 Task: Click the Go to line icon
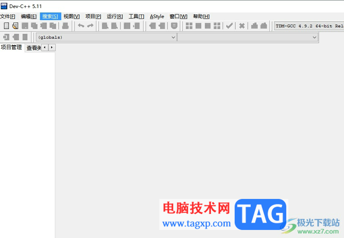(x=136, y=26)
